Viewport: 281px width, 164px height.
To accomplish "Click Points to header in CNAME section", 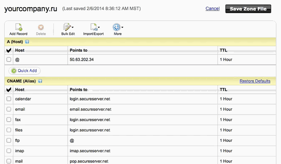I will pyautogui.click(x=79, y=90).
